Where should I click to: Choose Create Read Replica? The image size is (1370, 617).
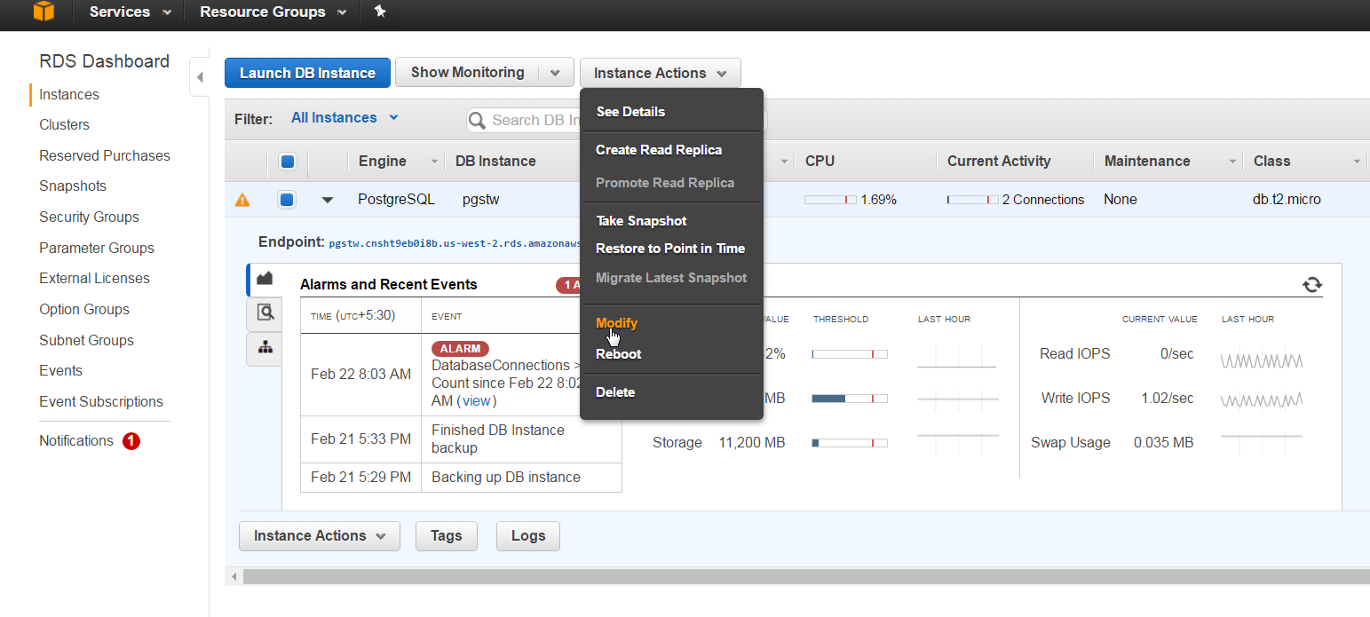tap(659, 150)
